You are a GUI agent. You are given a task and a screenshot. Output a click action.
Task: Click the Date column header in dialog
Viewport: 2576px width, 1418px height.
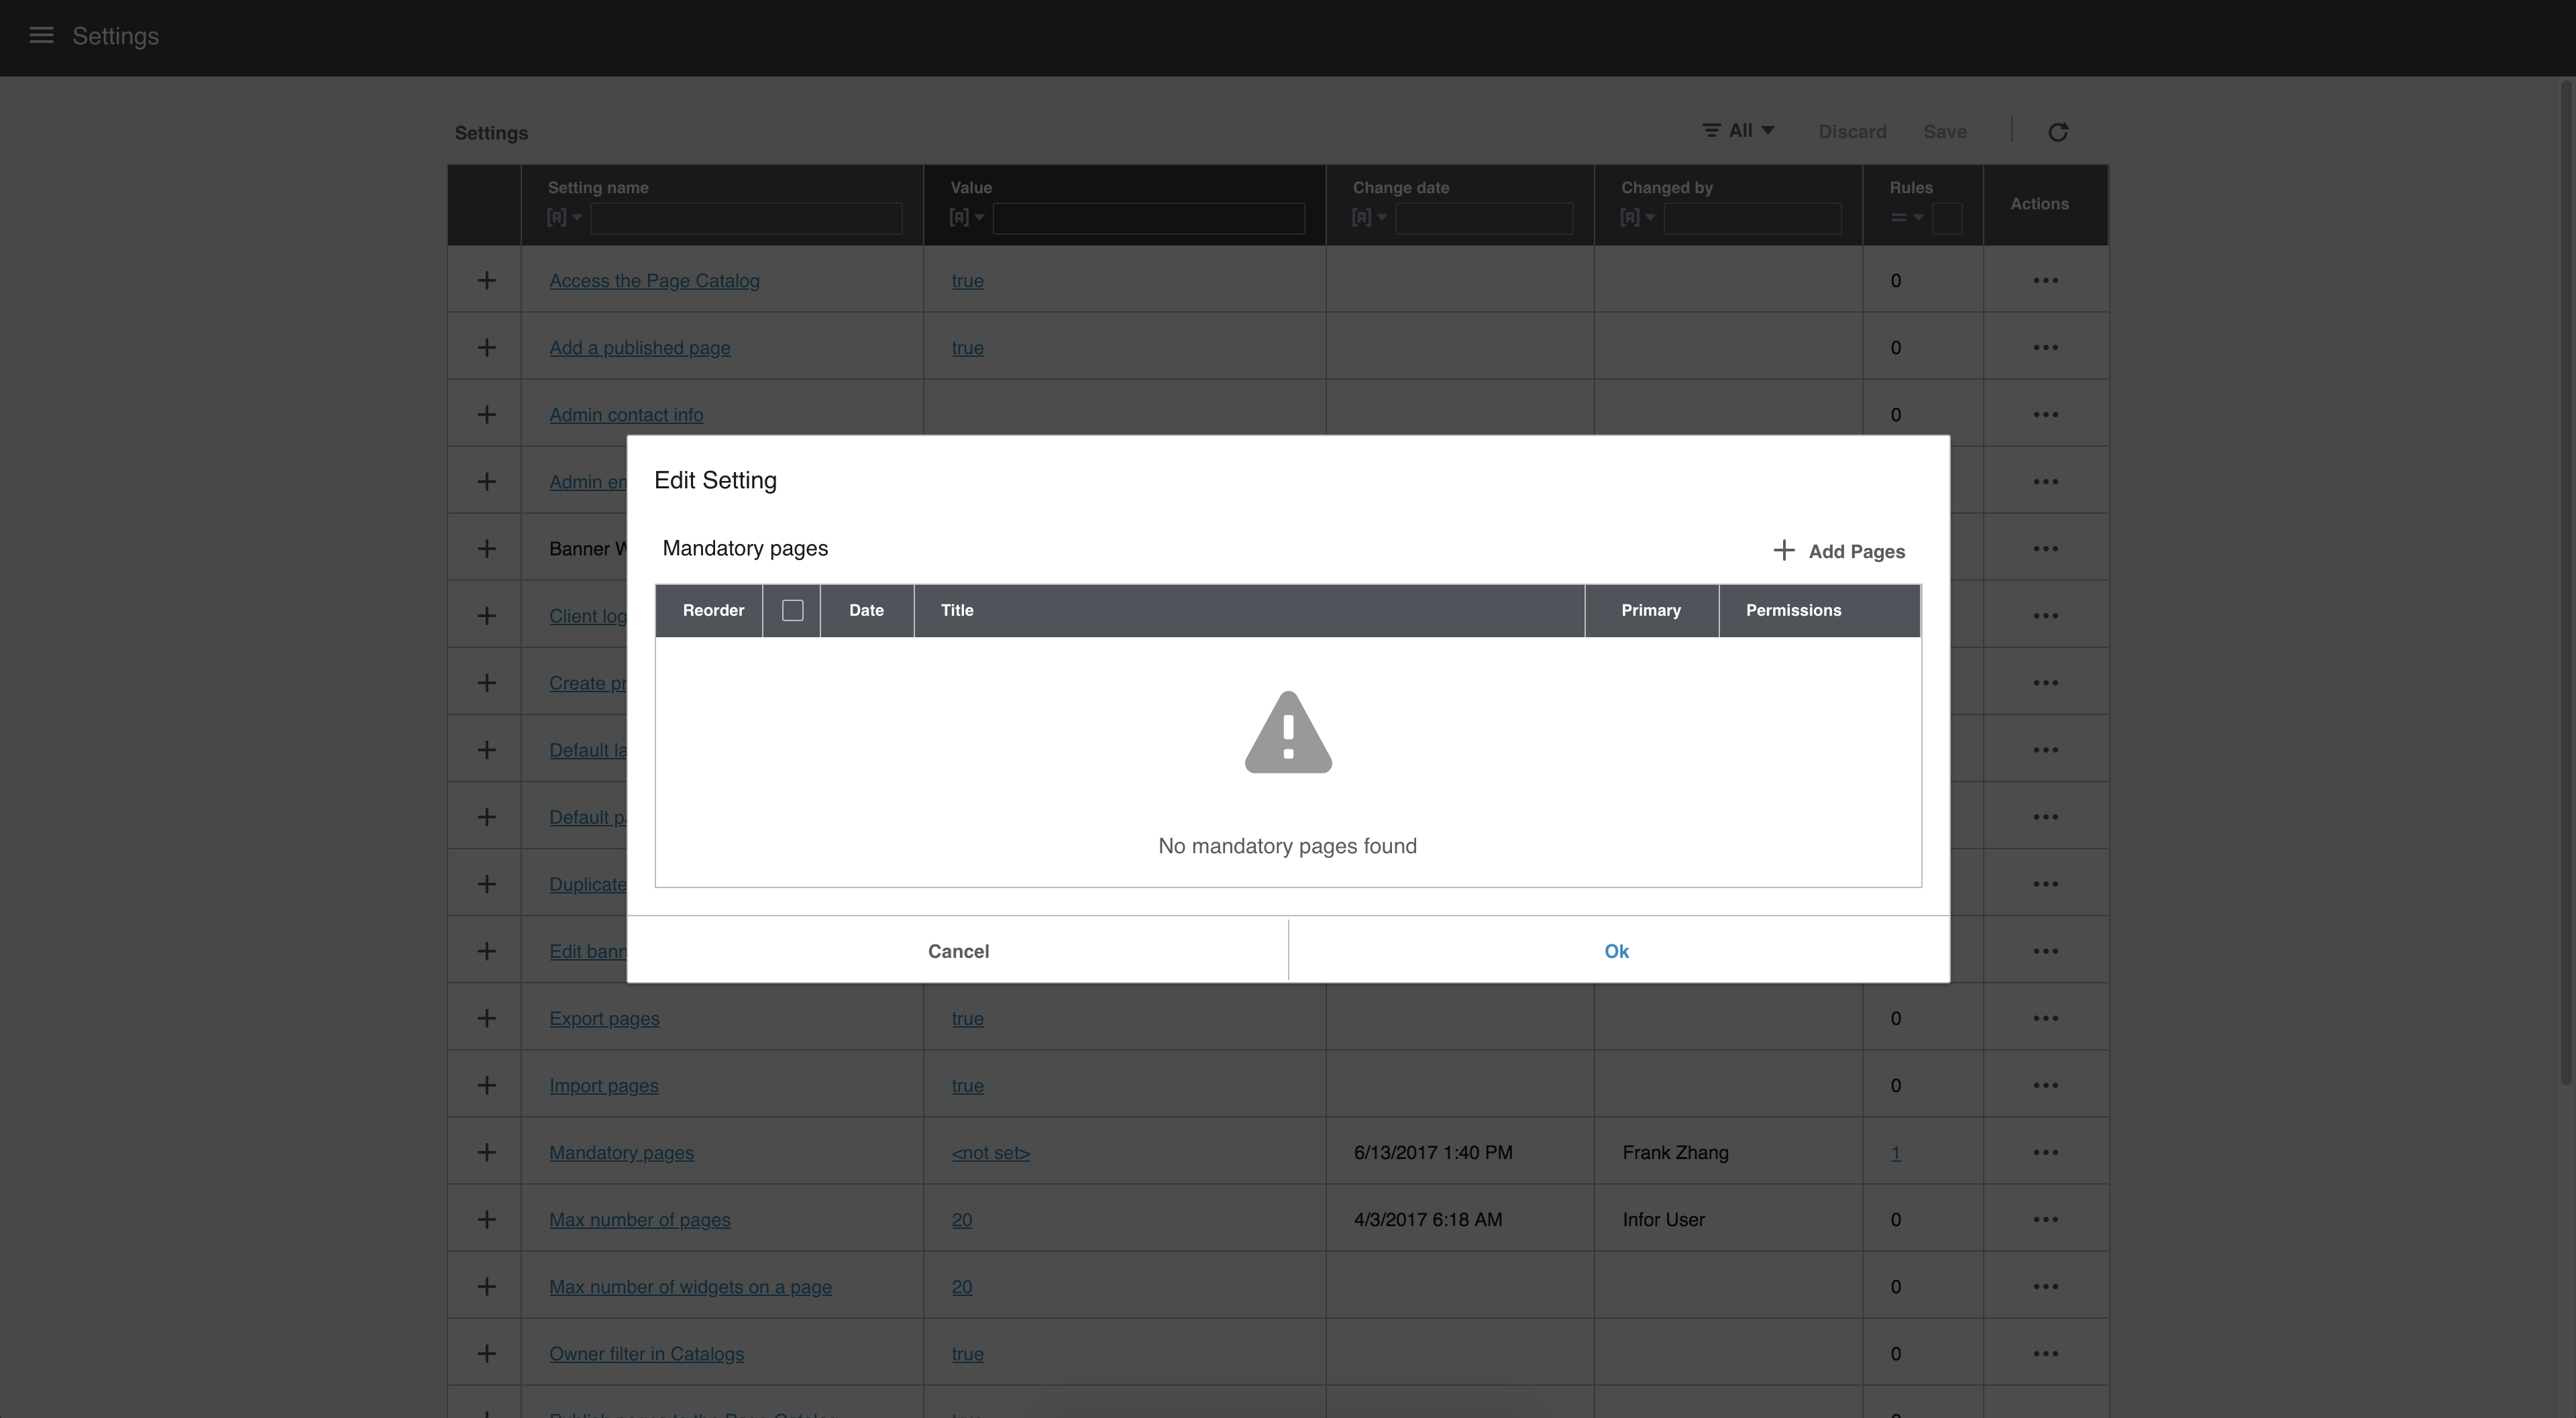866,610
